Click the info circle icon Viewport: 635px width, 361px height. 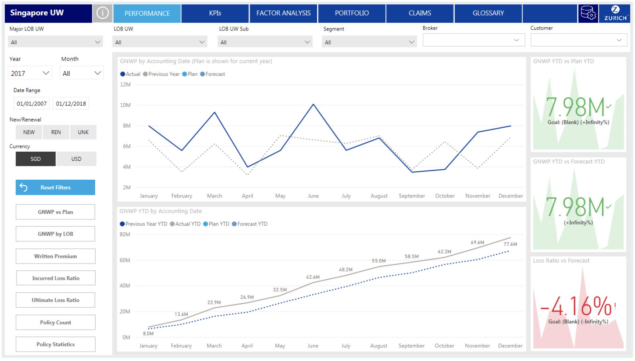pyautogui.click(x=102, y=13)
